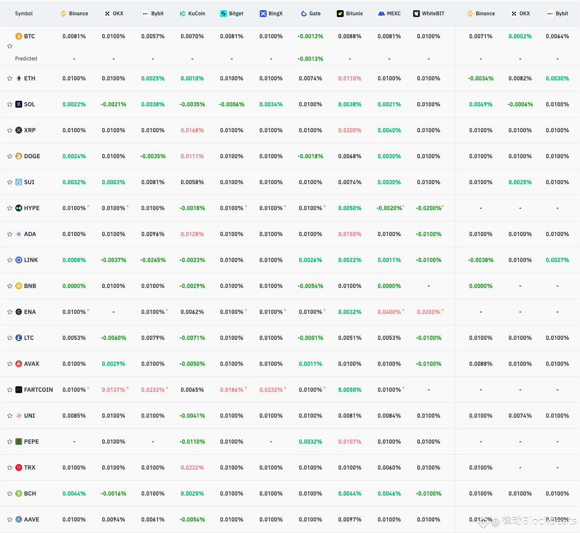This screenshot has height=533, width=580.
Task: Click PEPE's -0.0110% KuCoin rate
Action: click(x=192, y=442)
